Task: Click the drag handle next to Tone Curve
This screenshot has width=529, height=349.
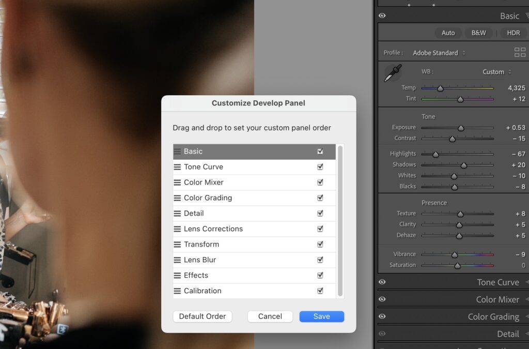Action: [x=177, y=166]
